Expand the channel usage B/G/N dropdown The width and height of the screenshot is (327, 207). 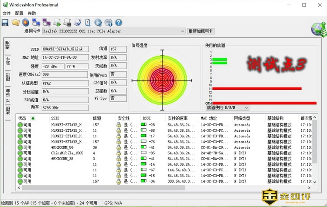pyautogui.click(x=246, y=107)
